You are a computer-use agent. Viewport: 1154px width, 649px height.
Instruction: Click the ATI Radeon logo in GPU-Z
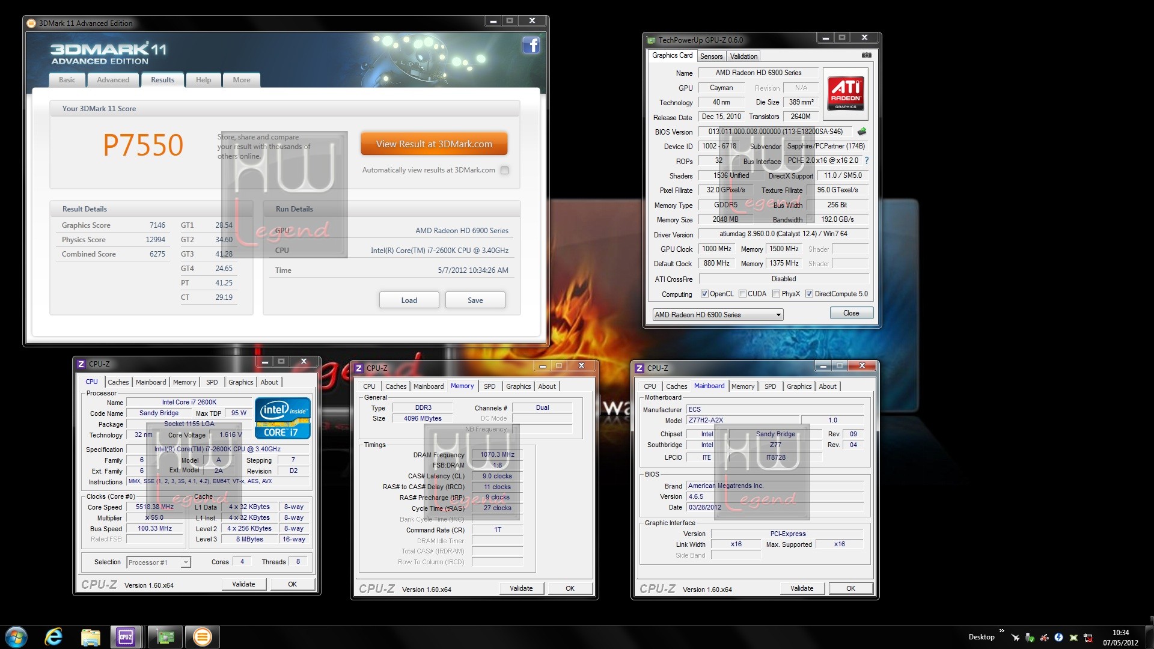click(846, 93)
